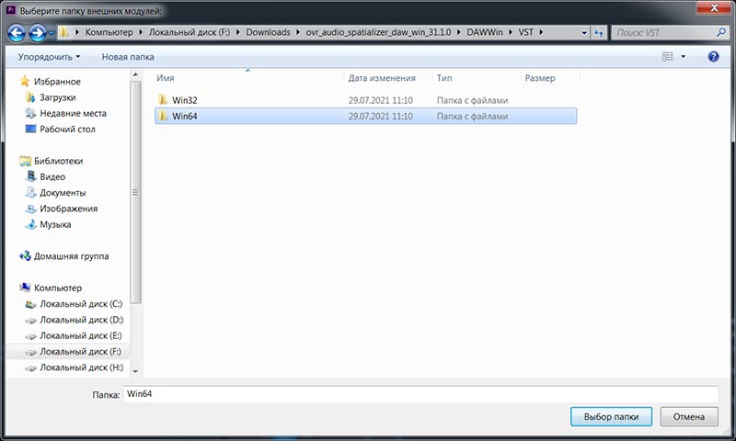Expand arrow after Компьютер in breadcrumb
736x441 pixels.
click(x=141, y=32)
